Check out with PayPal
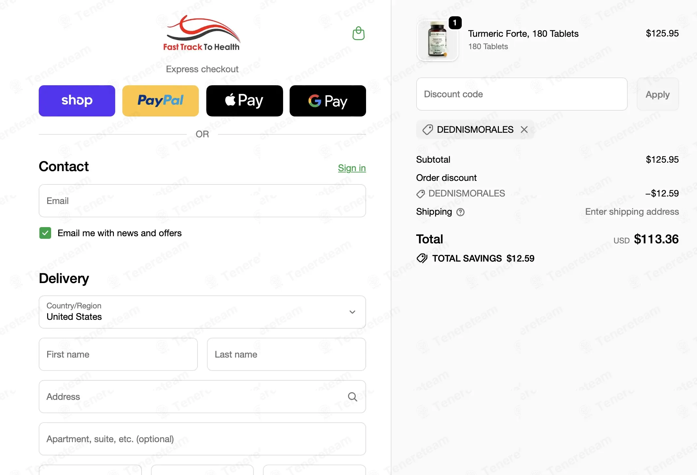697x475 pixels. (160, 101)
